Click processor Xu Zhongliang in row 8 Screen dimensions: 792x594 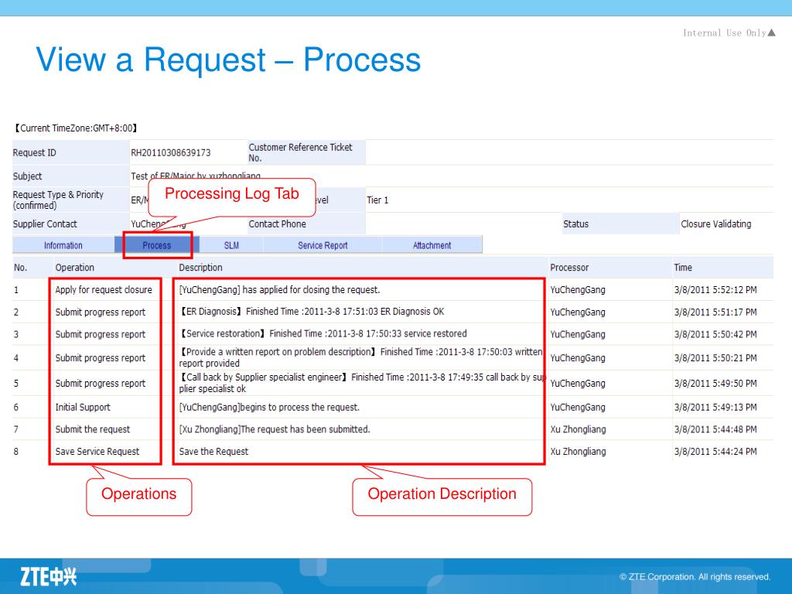pos(578,452)
